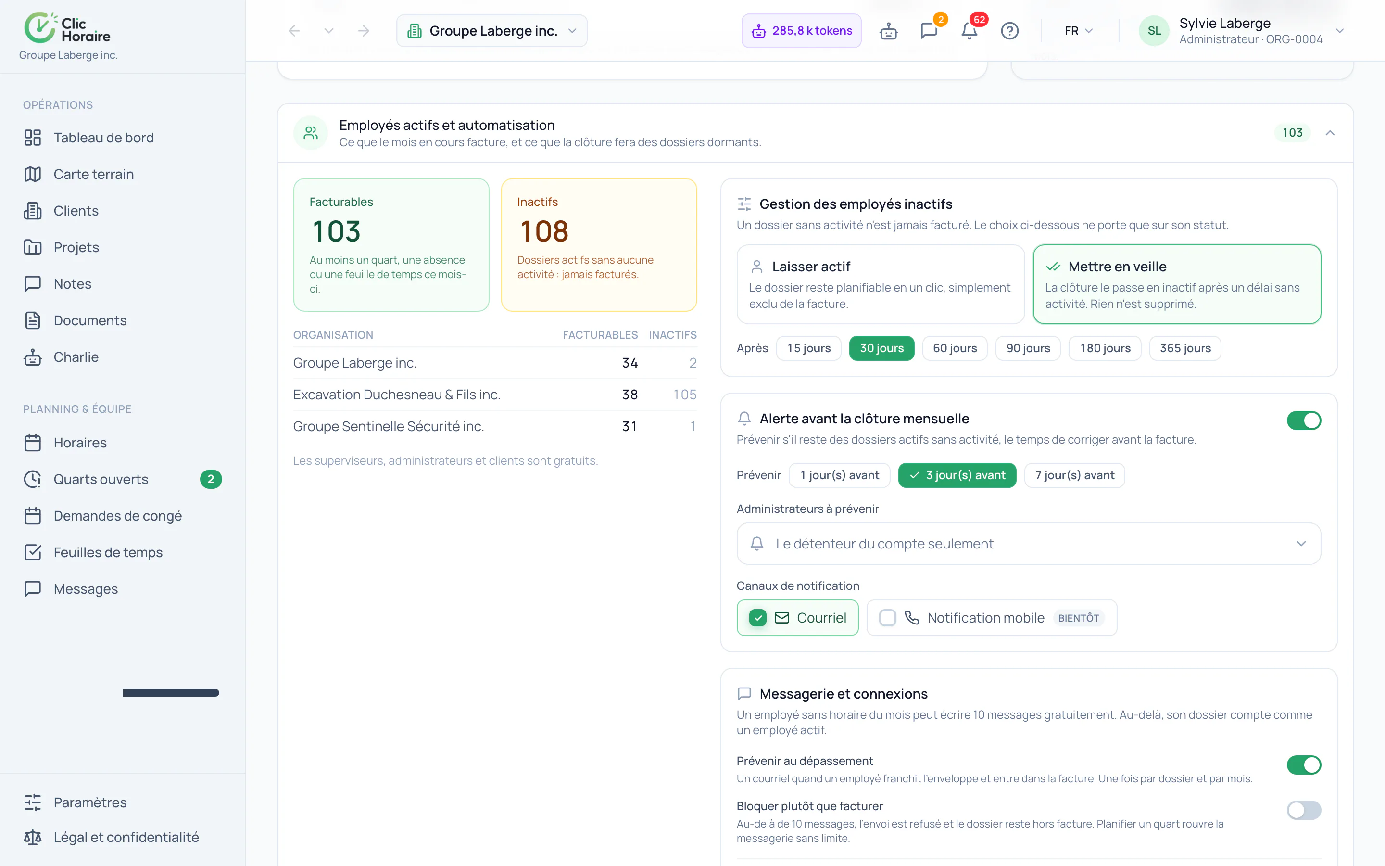The width and height of the screenshot is (1385, 866).
Task: Open the Charlie robot assistant in top bar
Action: click(888, 31)
